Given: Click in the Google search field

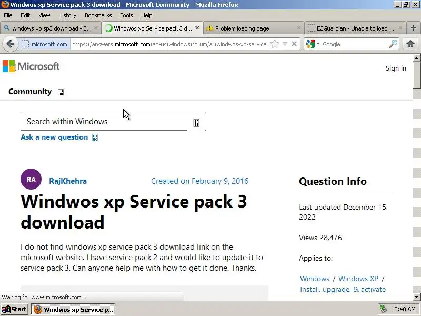Looking at the screenshot, I should pos(354,44).
